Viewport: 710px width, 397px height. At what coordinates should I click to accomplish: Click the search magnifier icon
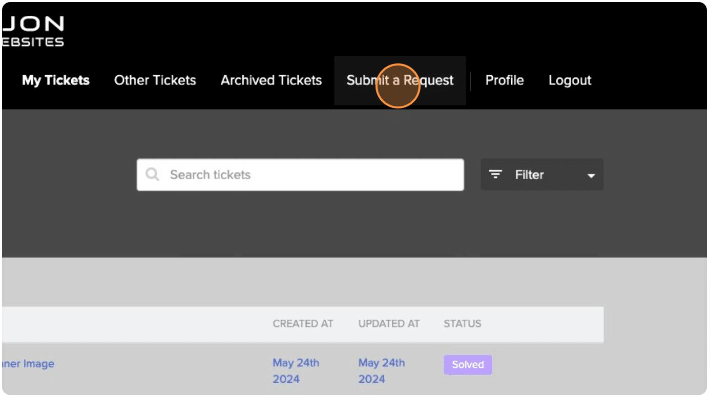[x=152, y=174]
